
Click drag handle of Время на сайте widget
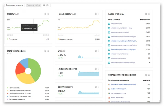(x=98, y=87)
